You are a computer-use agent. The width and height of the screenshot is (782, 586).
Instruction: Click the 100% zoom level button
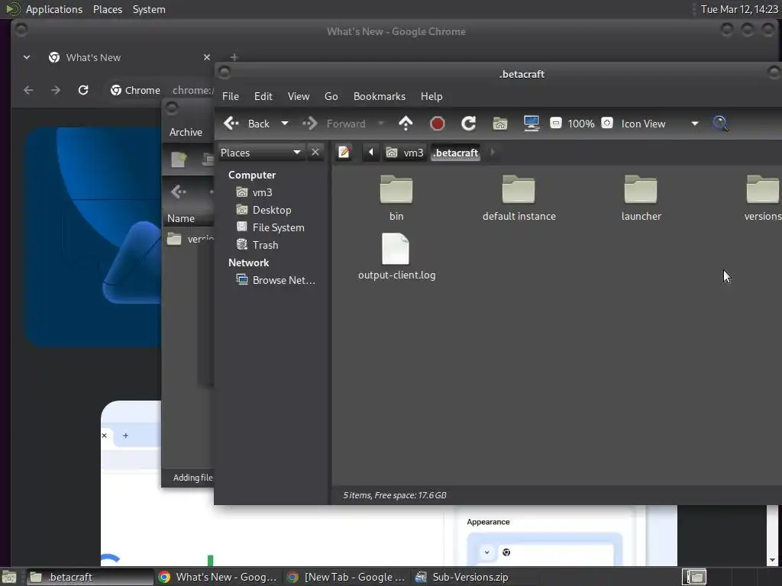tap(581, 124)
